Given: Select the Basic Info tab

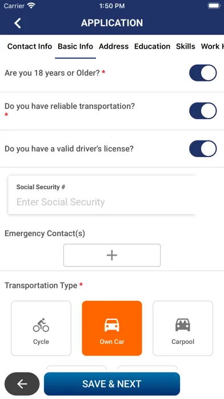Looking at the screenshot, I should pyautogui.click(x=75, y=46).
